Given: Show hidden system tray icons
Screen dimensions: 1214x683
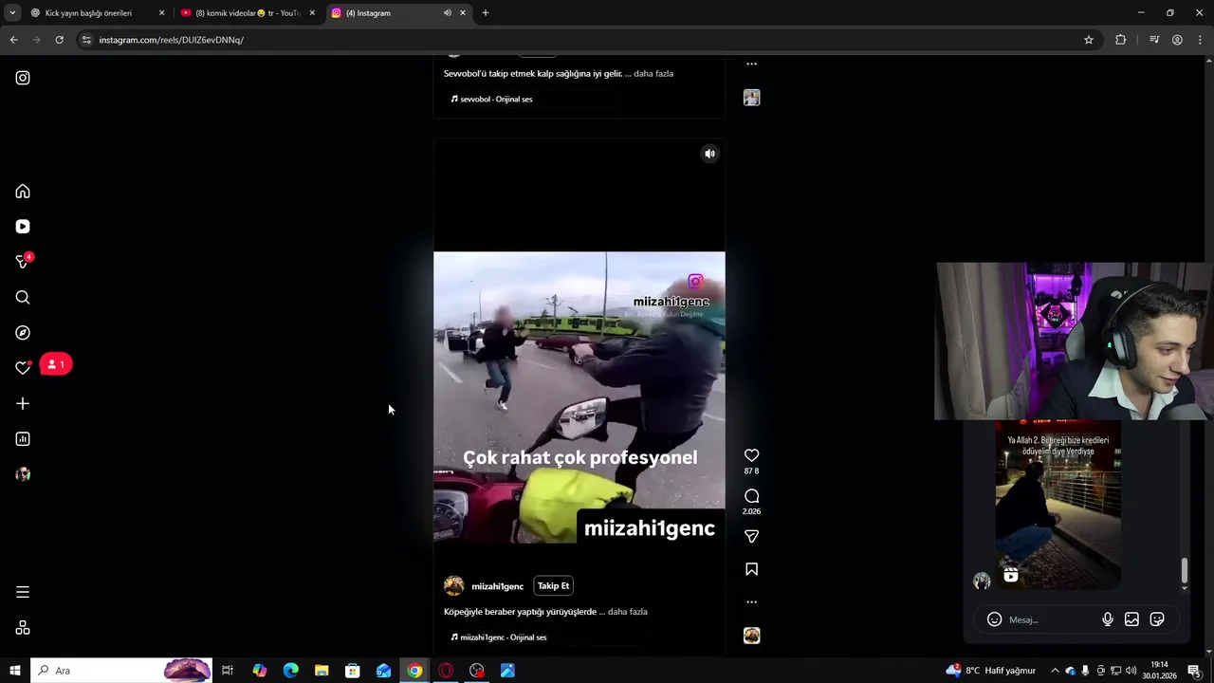Looking at the screenshot, I should [1055, 671].
